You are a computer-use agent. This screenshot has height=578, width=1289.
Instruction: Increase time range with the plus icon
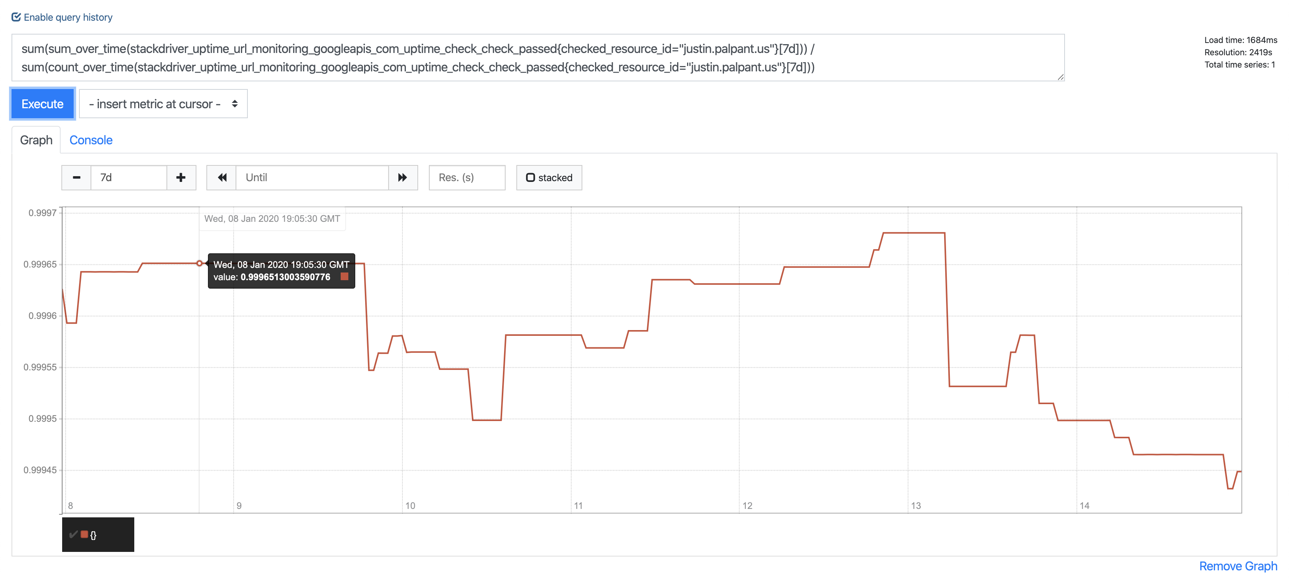click(x=181, y=178)
